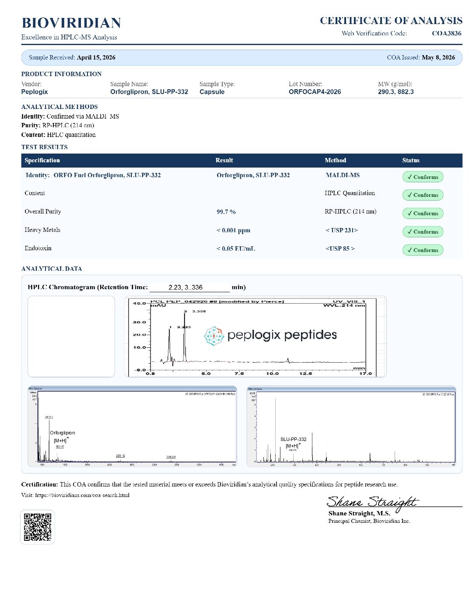476x616 pixels.
Task: Click the Conforms badge for Endotoxin
Action: tap(423, 250)
